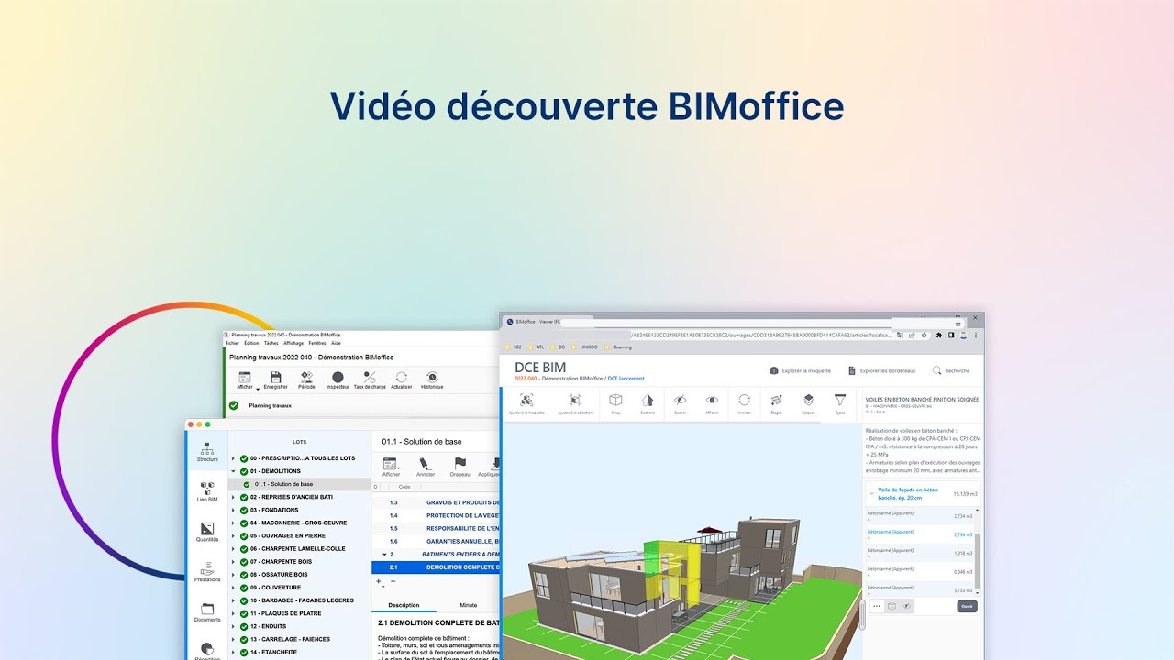Click Ouvrir button in article panel
Image resolution: width=1174 pixels, height=660 pixels.
click(x=967, y=606)
